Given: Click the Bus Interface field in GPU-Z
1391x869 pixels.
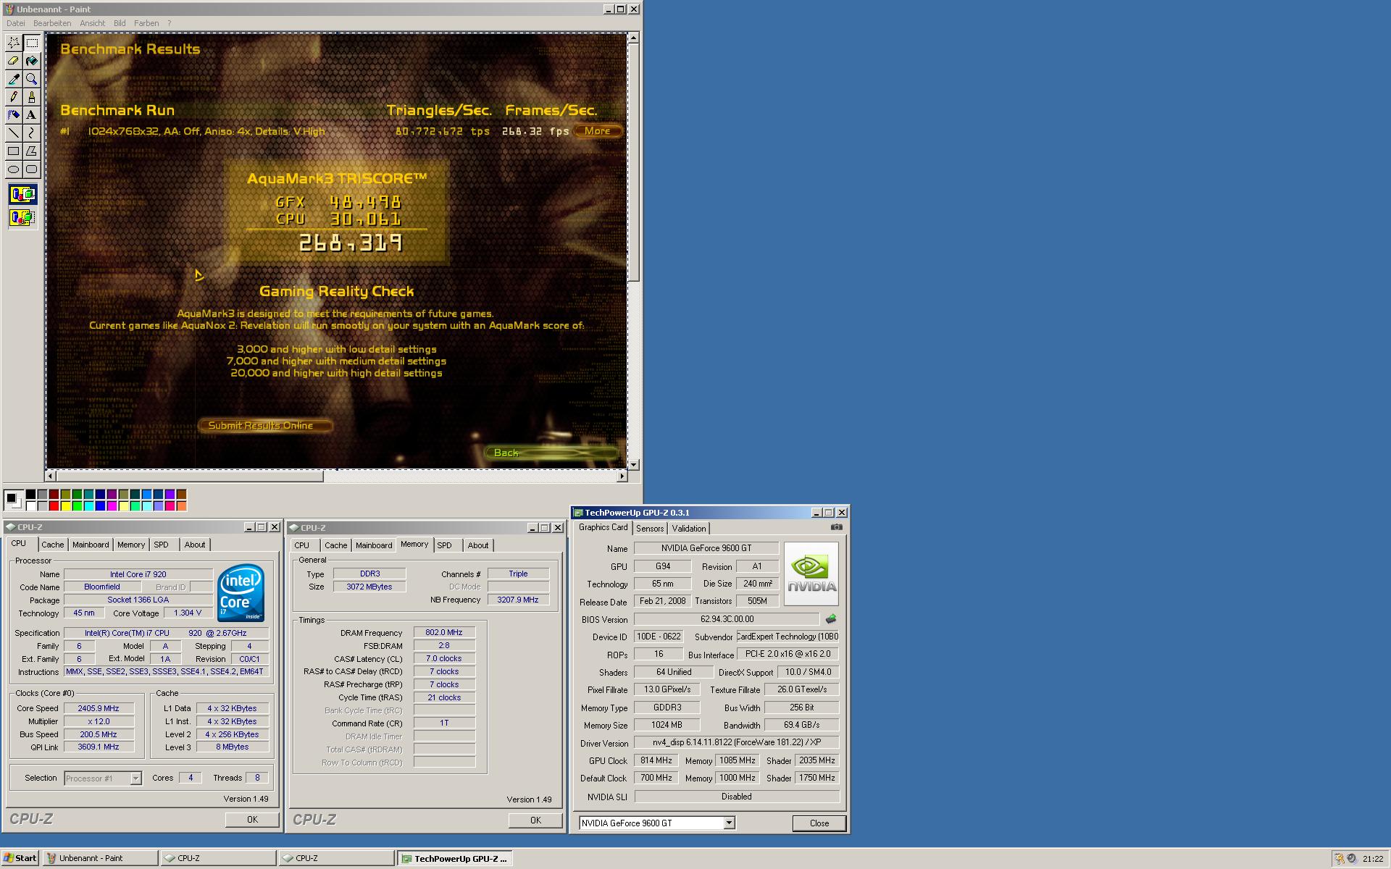Looking at the screenshot, I should (x=788, y=654).
